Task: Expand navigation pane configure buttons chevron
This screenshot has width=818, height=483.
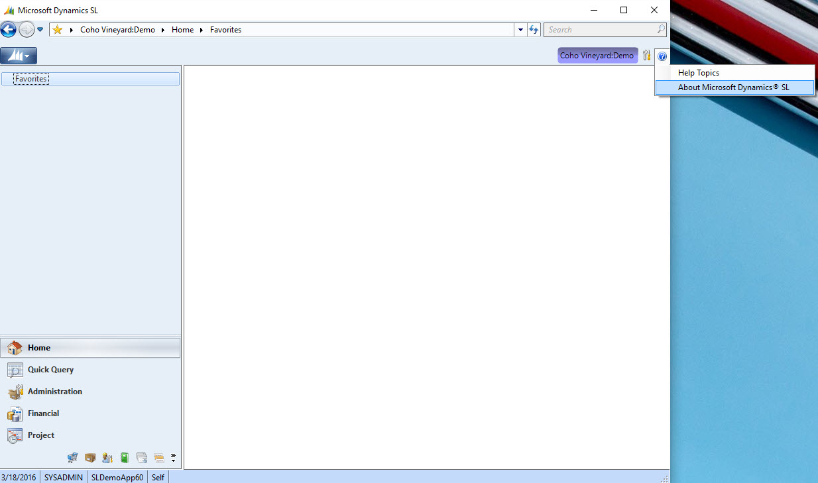Action: pyautogui.click(x=173, y=457)
